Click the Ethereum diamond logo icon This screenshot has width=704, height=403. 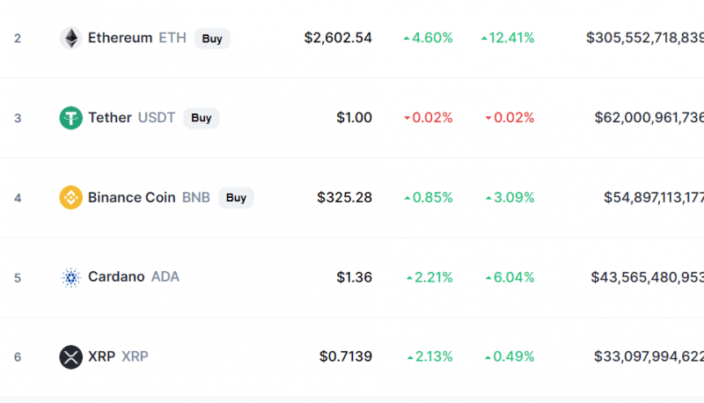pos(71,38)
